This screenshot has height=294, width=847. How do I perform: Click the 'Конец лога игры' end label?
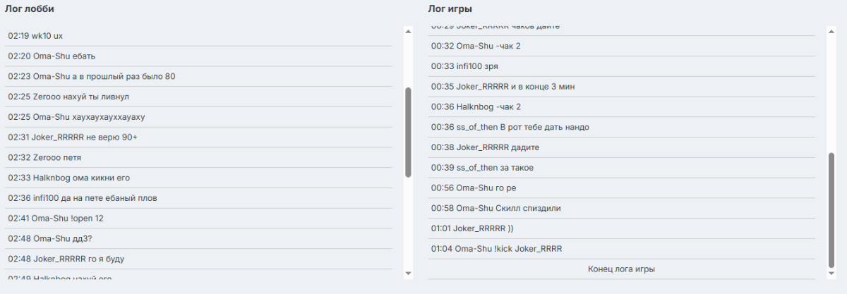coord(621,269)
